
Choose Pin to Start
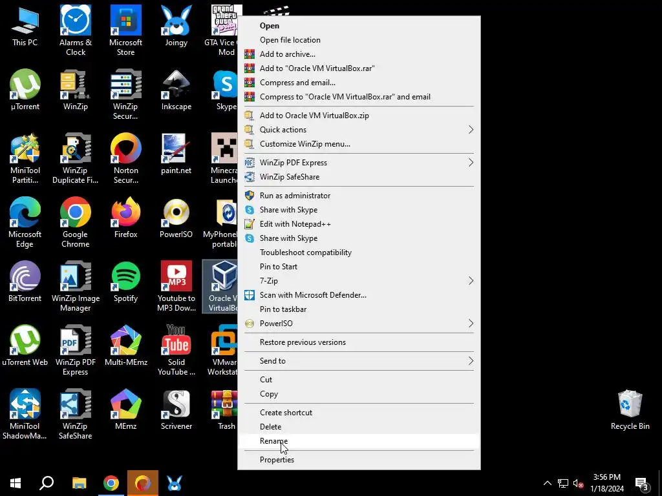[359, 267]
